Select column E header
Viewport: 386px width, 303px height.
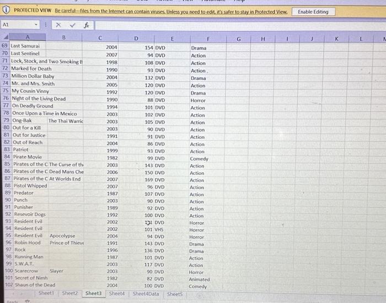pos(172,38)
